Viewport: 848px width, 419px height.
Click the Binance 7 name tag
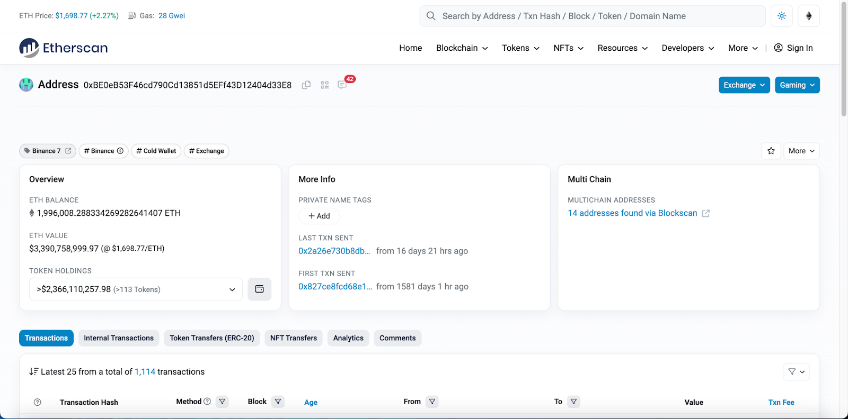tap(48, 151)
